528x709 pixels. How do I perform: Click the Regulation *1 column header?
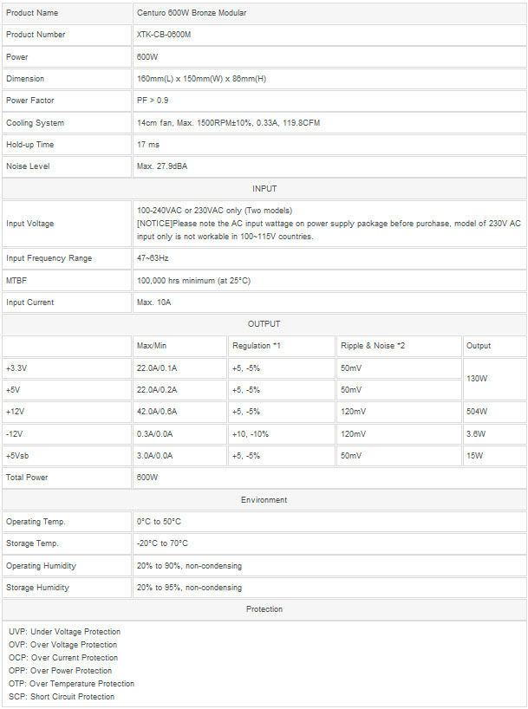[257, 346]
